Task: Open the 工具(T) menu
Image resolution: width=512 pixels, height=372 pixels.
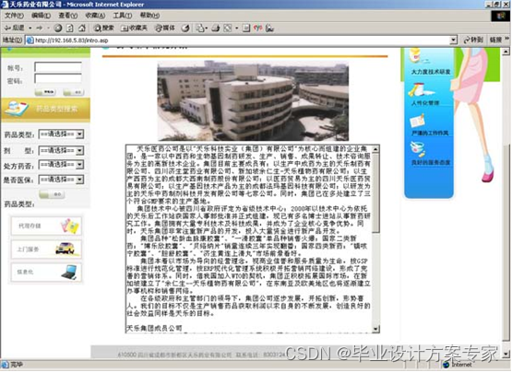Action: point(122,16)
